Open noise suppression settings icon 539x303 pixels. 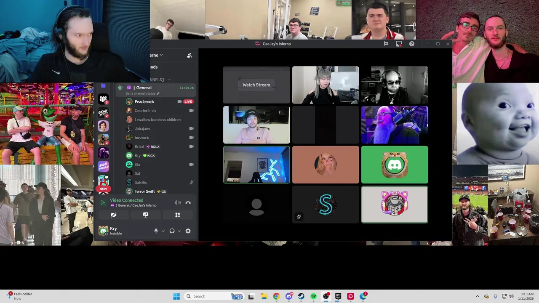(x=178, y=203)
